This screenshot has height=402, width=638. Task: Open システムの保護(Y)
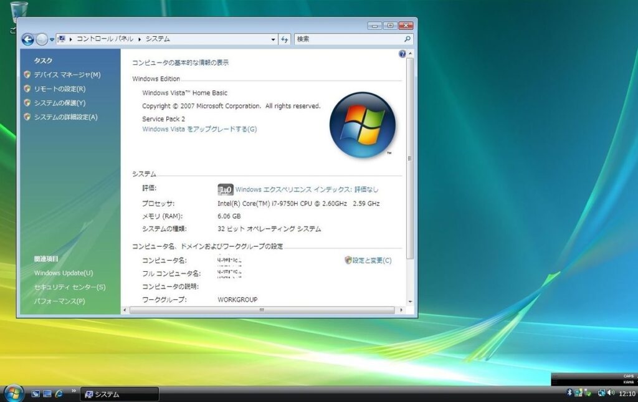coord(60,103)
